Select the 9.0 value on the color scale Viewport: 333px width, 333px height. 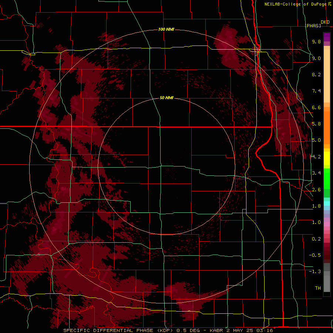pos(316,58)
